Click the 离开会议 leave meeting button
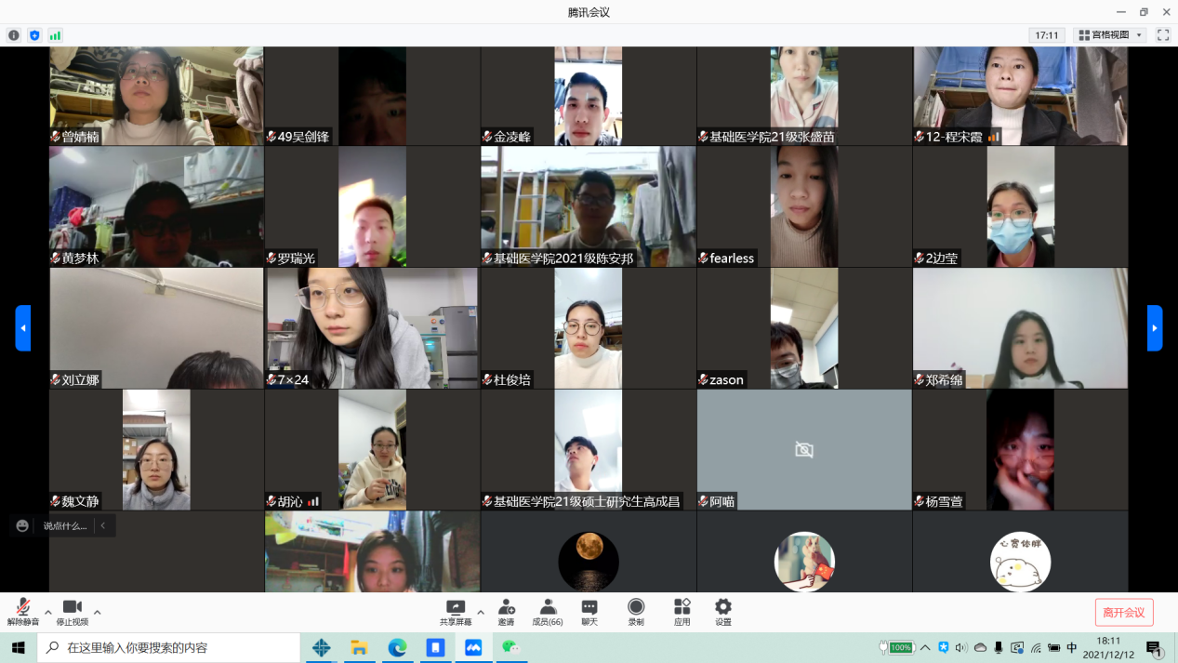Viewport: 1178px width, 663px height. click(1124, 612)
